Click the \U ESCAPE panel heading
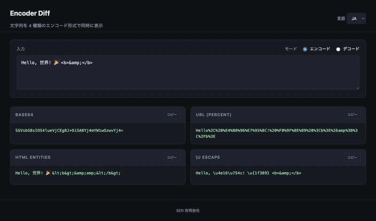 tap(208, 157)
